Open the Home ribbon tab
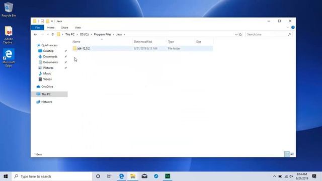Screen dimensions: 322x181 pos(51,28)
